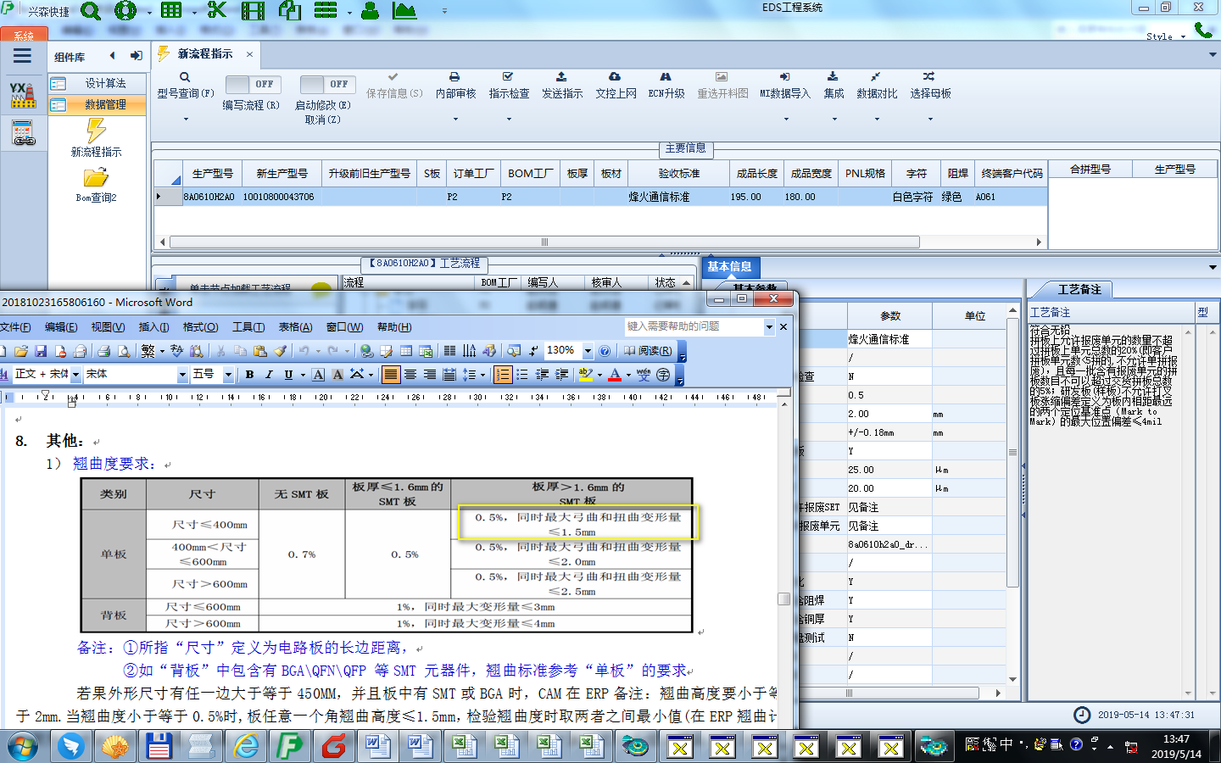Click the 保存信息(S) checkmark tool
This screenshot has height=763, width=1221.
pos(394,86)
